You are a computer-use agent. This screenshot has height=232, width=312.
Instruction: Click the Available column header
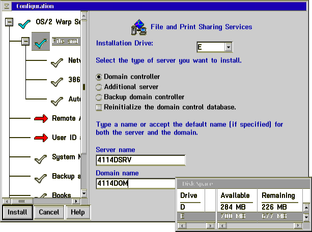tap(235, 195)
